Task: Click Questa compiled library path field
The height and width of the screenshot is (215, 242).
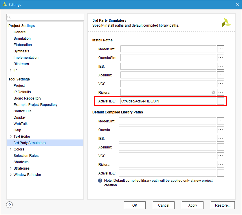Action: pos(167,130)
